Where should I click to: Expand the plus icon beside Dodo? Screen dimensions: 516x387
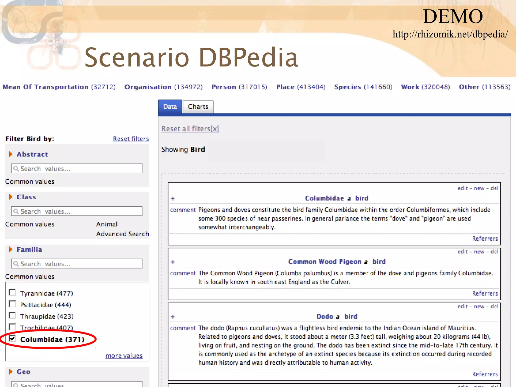tap(173, 317)
